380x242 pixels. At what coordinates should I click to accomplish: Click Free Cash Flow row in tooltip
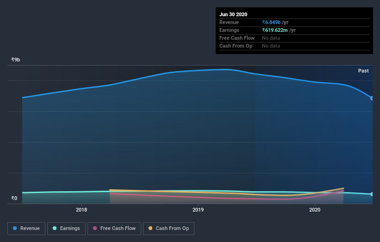[x=294, y=38]
